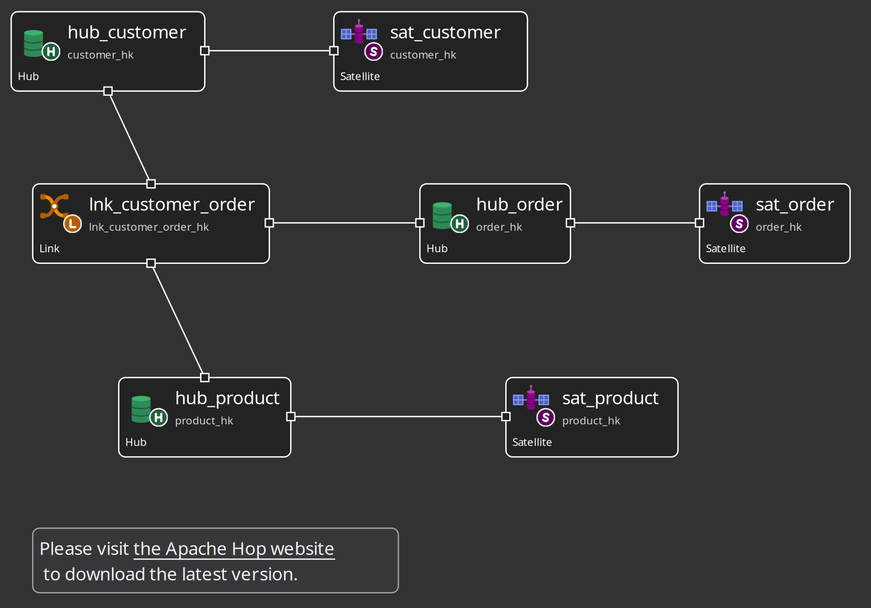The width and height of the screenshot is (871, 608).
Task: Click sat_order left connector handle
Action: tap(700, 223)
